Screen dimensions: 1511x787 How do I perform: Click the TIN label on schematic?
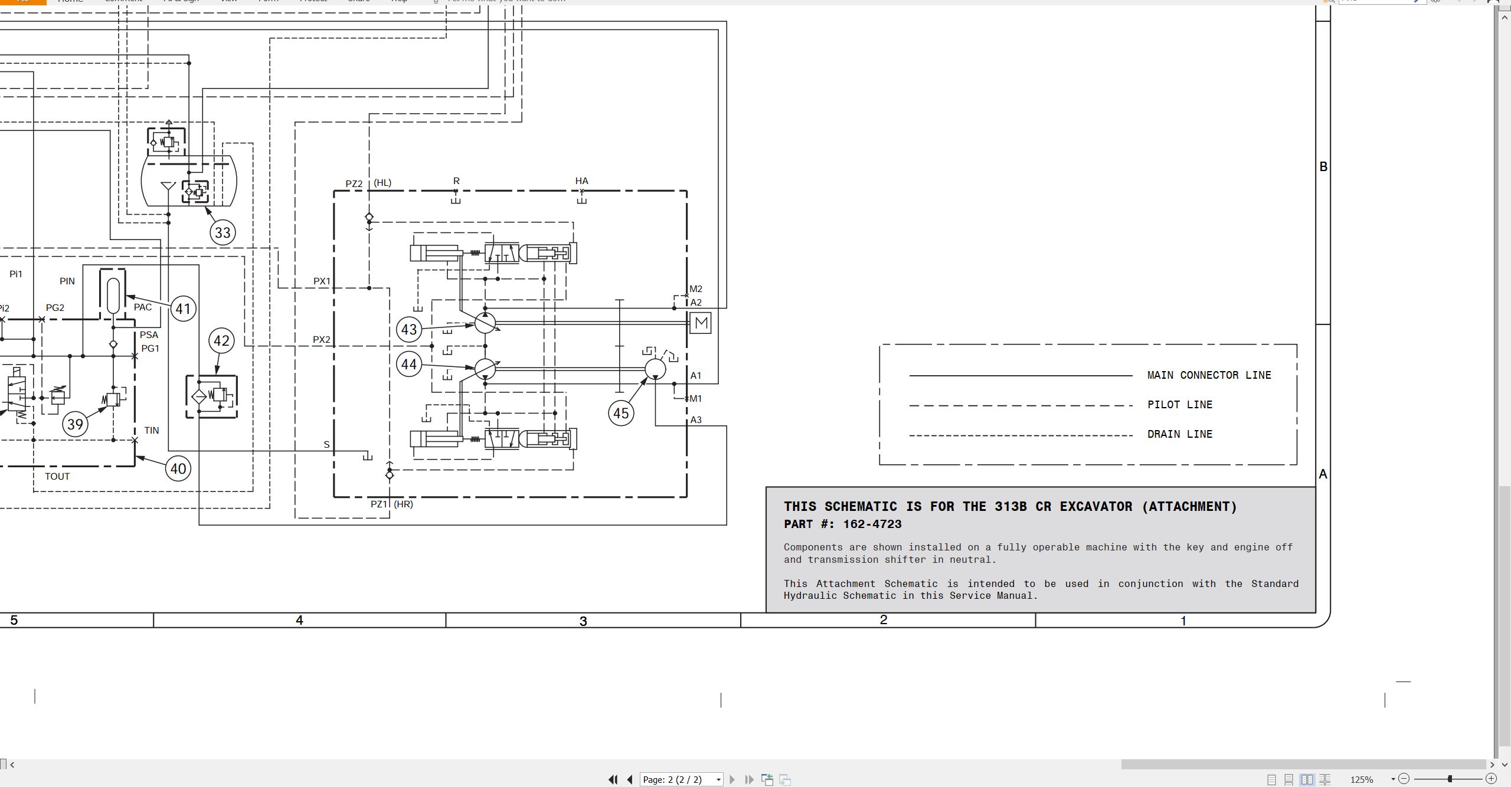point(152,431)
